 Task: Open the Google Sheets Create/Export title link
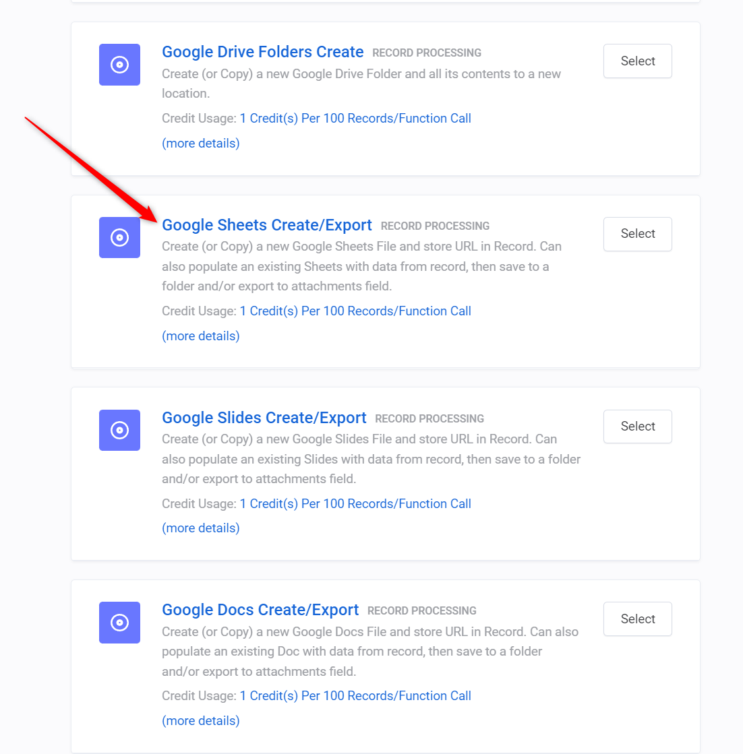pyautogui.click(x=267, y=225)
